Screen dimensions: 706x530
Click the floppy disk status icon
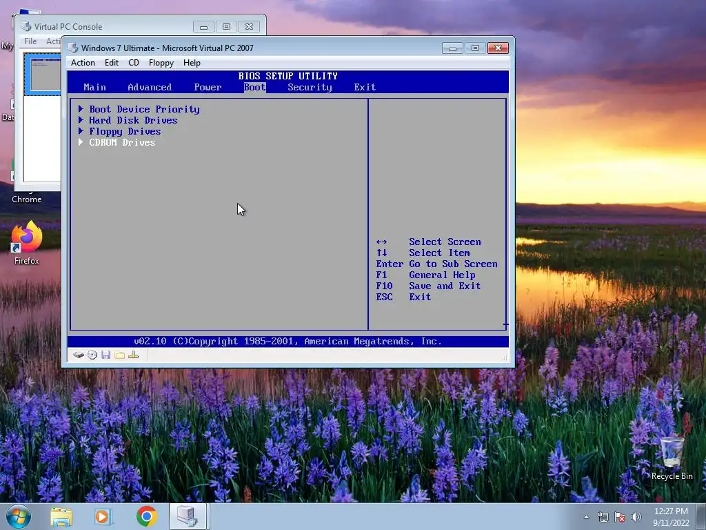coord(105,355)
